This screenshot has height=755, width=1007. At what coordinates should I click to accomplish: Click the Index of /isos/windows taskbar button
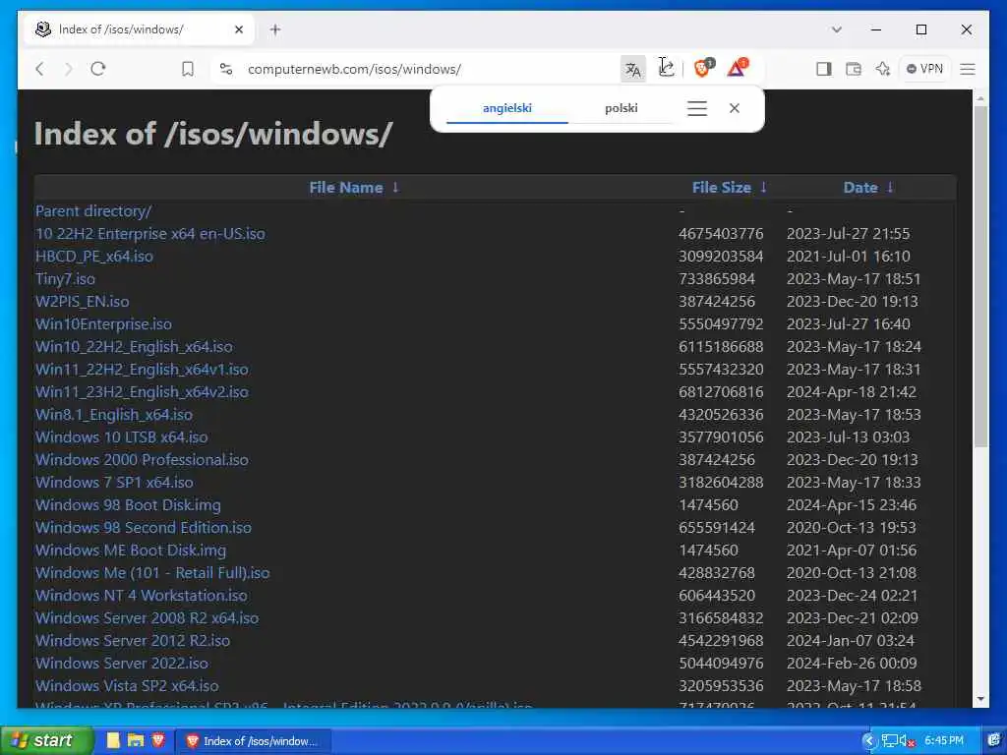(253, 741)
